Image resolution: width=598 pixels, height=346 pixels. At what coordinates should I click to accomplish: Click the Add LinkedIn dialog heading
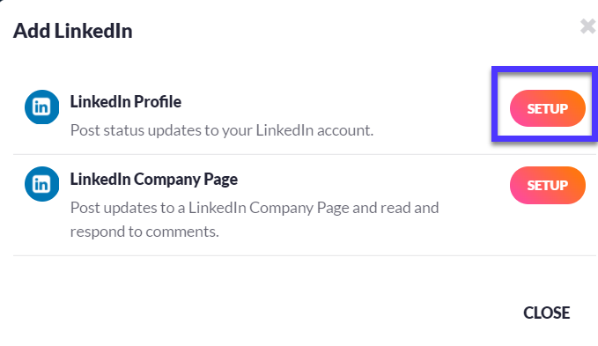pyautogui.click(x=73, y=31)
